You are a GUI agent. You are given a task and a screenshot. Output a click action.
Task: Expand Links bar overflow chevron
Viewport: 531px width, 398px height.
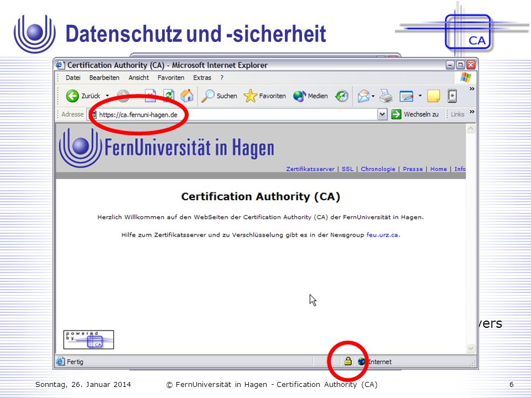[x=472, y=112]
